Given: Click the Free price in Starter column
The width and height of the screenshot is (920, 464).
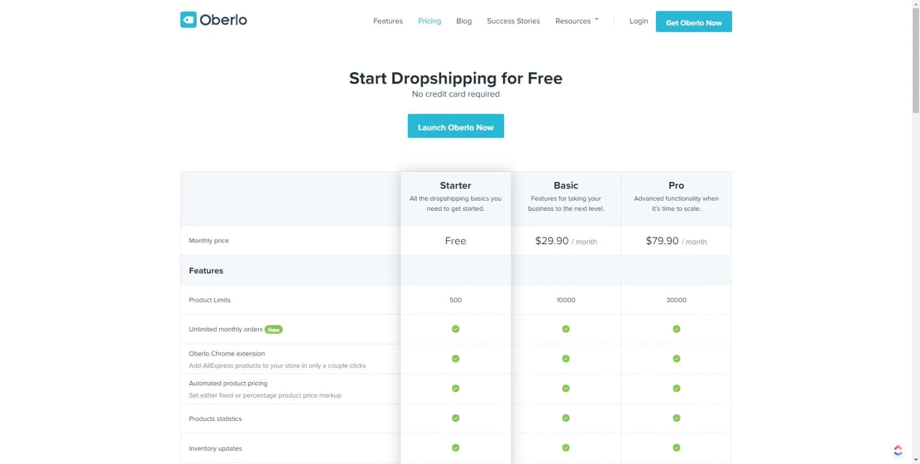Looking at the screenshot, I should 456,241.
